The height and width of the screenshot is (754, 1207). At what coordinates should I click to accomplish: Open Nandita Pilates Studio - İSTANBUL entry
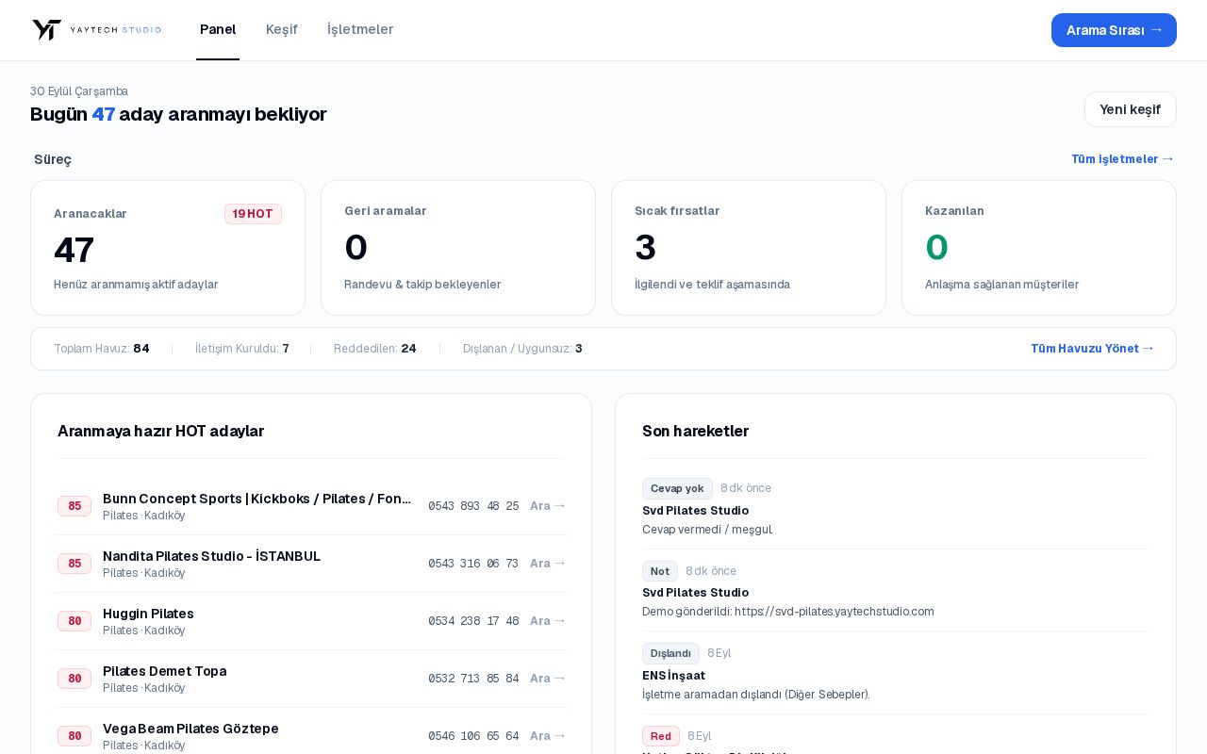(x=211, y=556)
